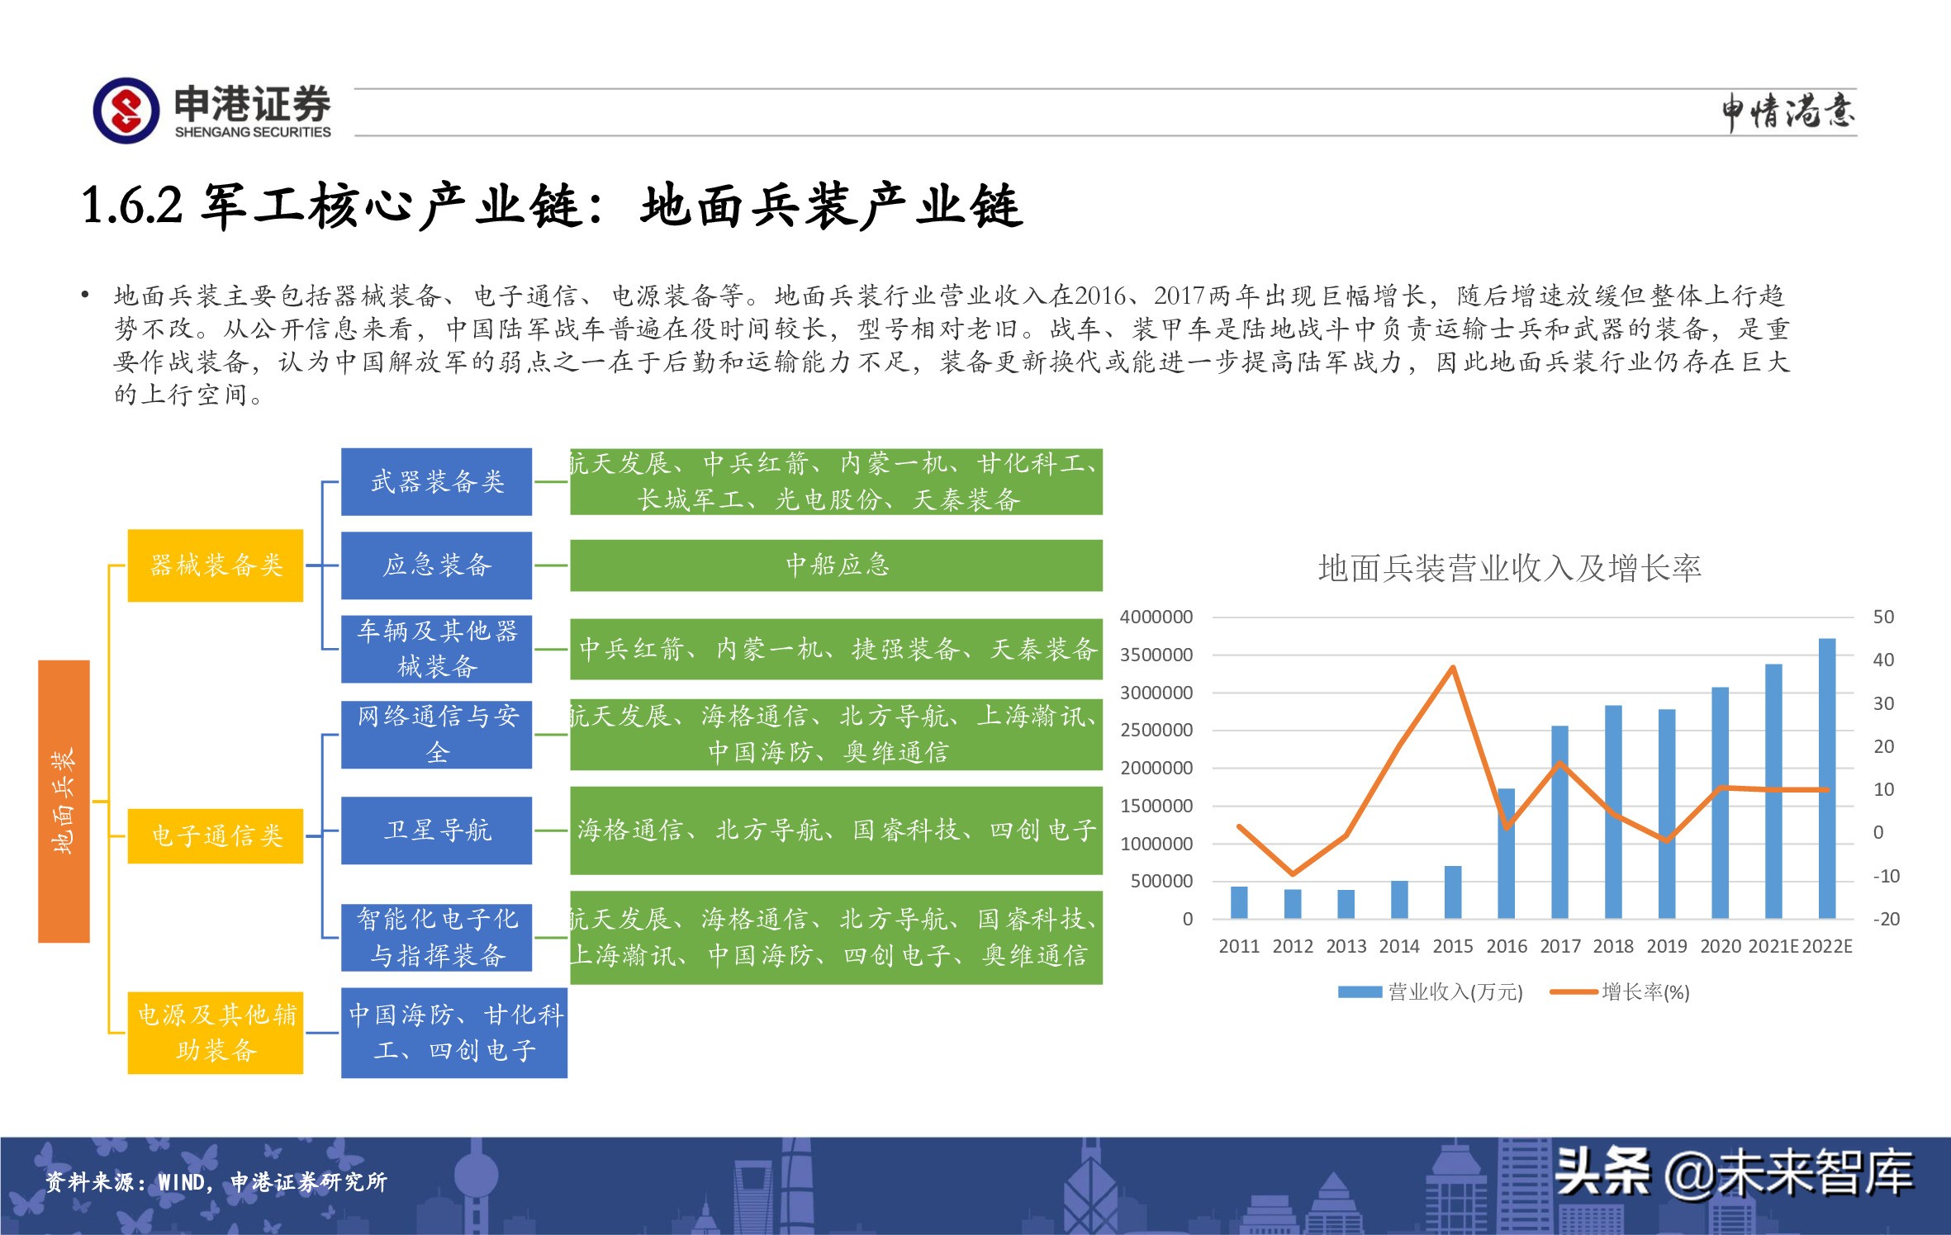
Task: Select the orange 地面兵装 root box
Action: 64,801
